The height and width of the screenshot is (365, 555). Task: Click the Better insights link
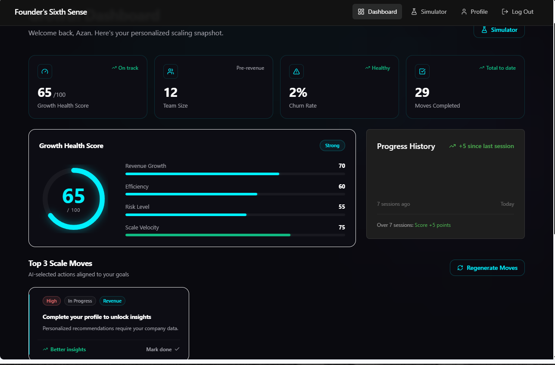click(64, 350)
